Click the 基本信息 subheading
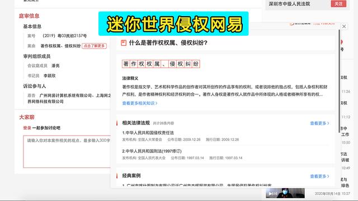The image size is (358, 201). (x=32, y=26)
